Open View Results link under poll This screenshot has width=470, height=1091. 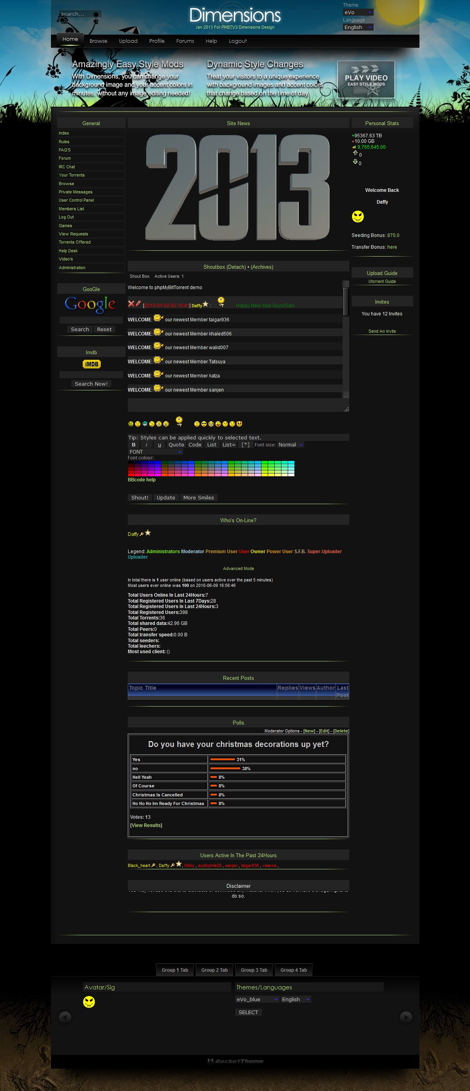click(146, 825)
